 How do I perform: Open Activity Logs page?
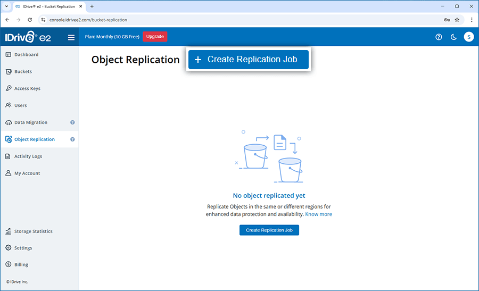28,156
